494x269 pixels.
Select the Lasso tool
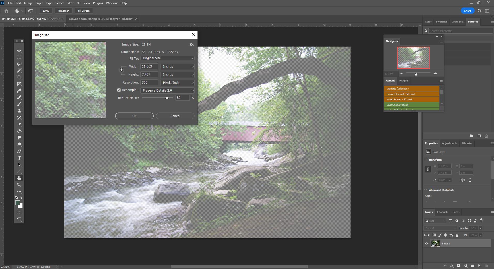pyautogui.click(x=19, y=64)
